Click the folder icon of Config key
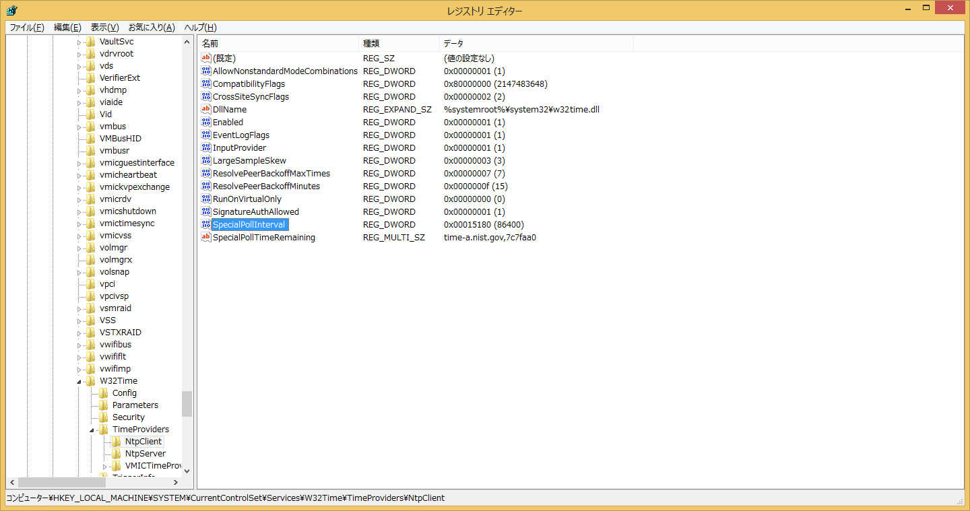This screenshot has width=970, height=511. (x=104, y=393)
